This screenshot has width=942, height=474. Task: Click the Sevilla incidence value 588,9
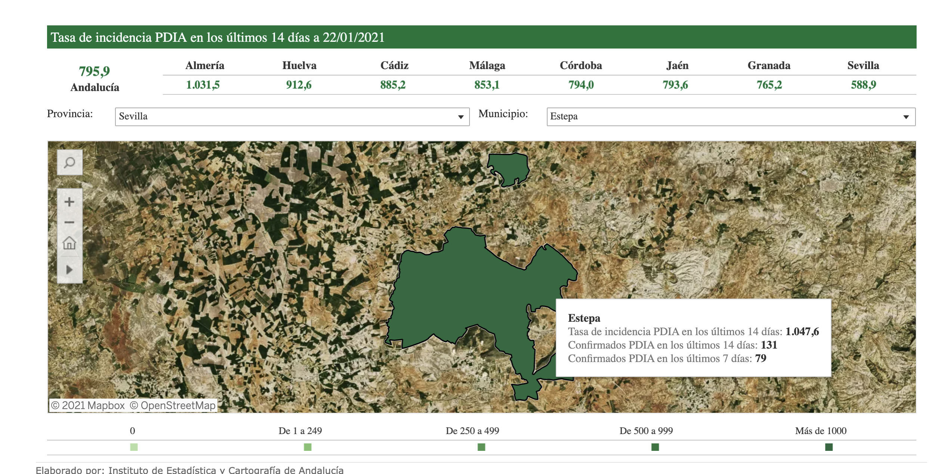[863, 85]
